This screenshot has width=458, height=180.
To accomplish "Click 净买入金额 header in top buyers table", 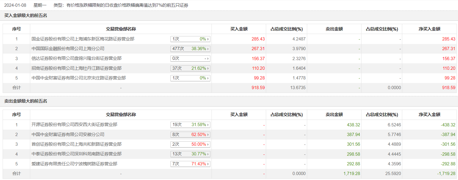I will (429, 29).
